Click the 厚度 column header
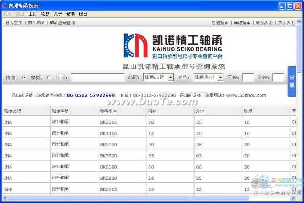Screen dimensions: 304x203 click(x=266, y=111)
